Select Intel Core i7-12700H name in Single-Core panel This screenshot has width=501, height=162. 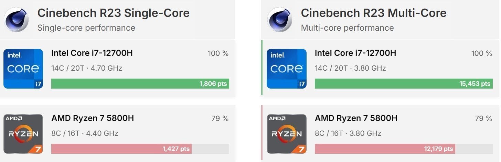click(x=92, y=53)
